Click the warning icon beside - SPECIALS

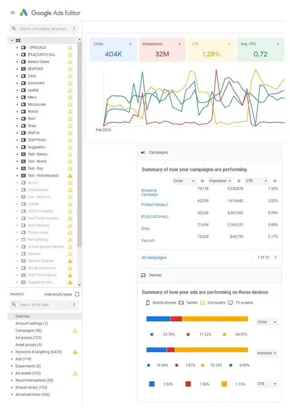(x=70, y=48)
